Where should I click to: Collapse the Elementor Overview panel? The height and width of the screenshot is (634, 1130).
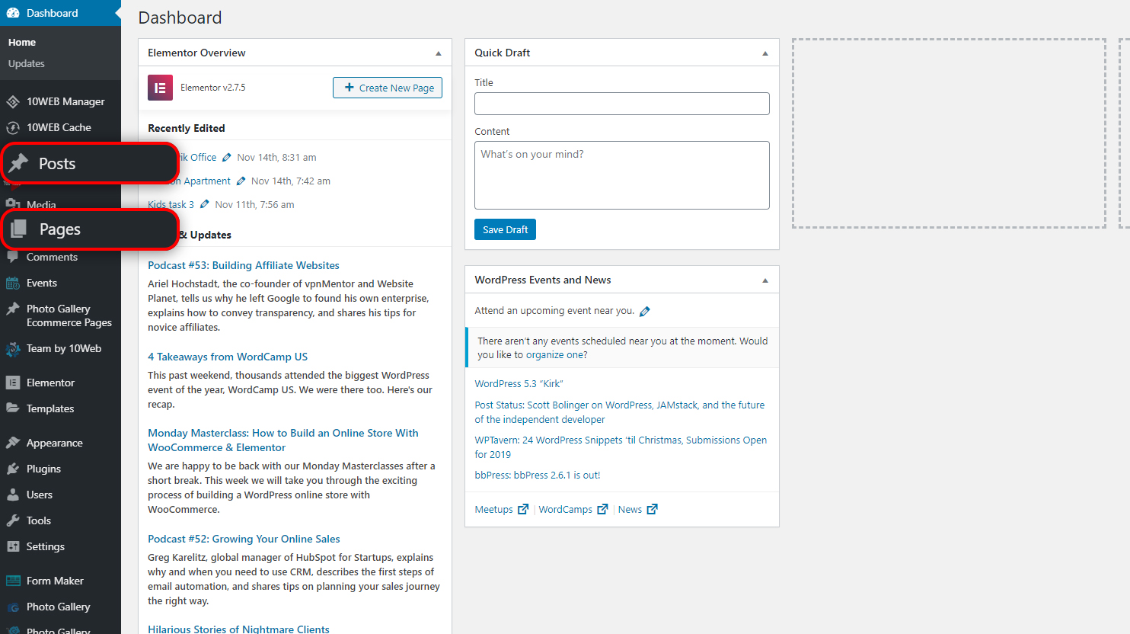coord(438,53)
